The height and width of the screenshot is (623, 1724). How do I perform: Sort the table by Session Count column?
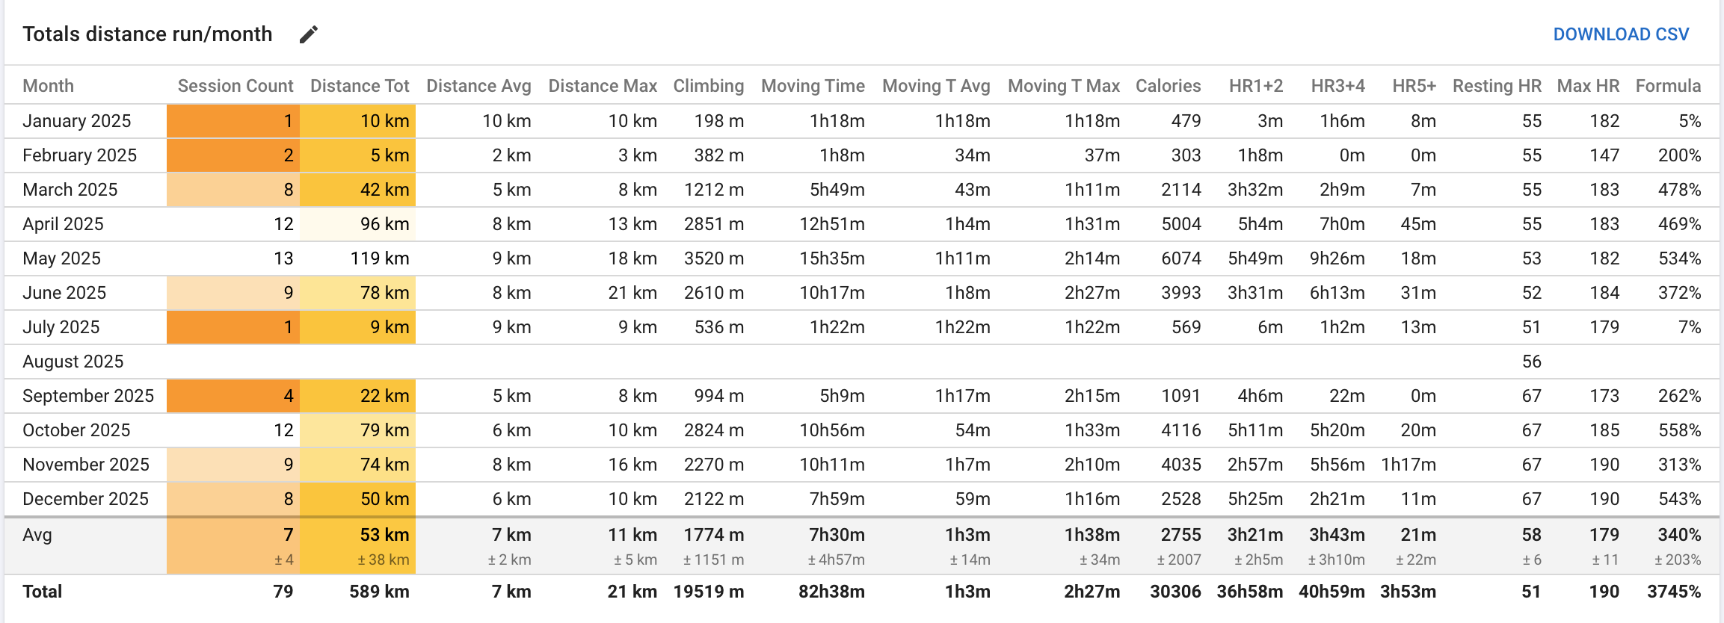point(235,86)
